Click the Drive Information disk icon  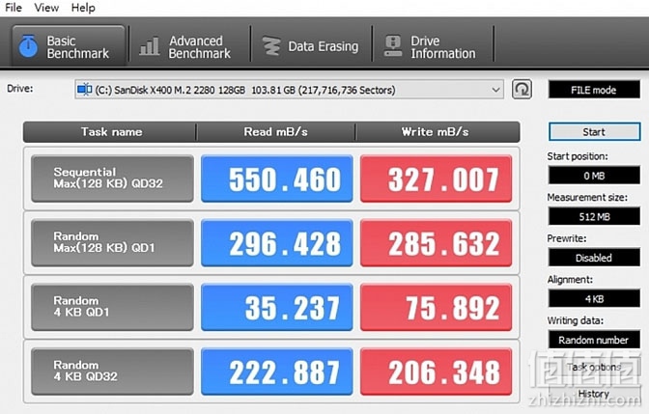coord(393,46)
